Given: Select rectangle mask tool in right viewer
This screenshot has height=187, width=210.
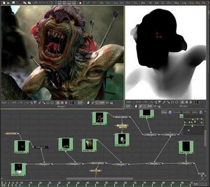Looking at the screenshot, I should (173, 102).
